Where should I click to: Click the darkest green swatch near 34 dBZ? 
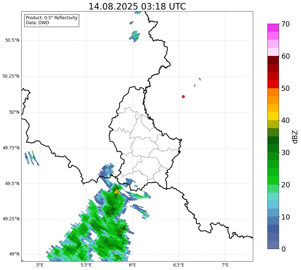pos(273,140)
